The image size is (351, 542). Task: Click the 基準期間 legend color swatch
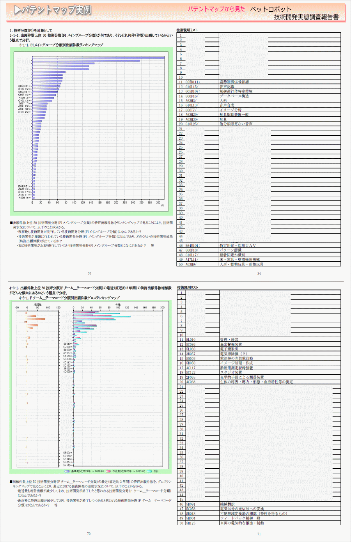coord(67,471)
